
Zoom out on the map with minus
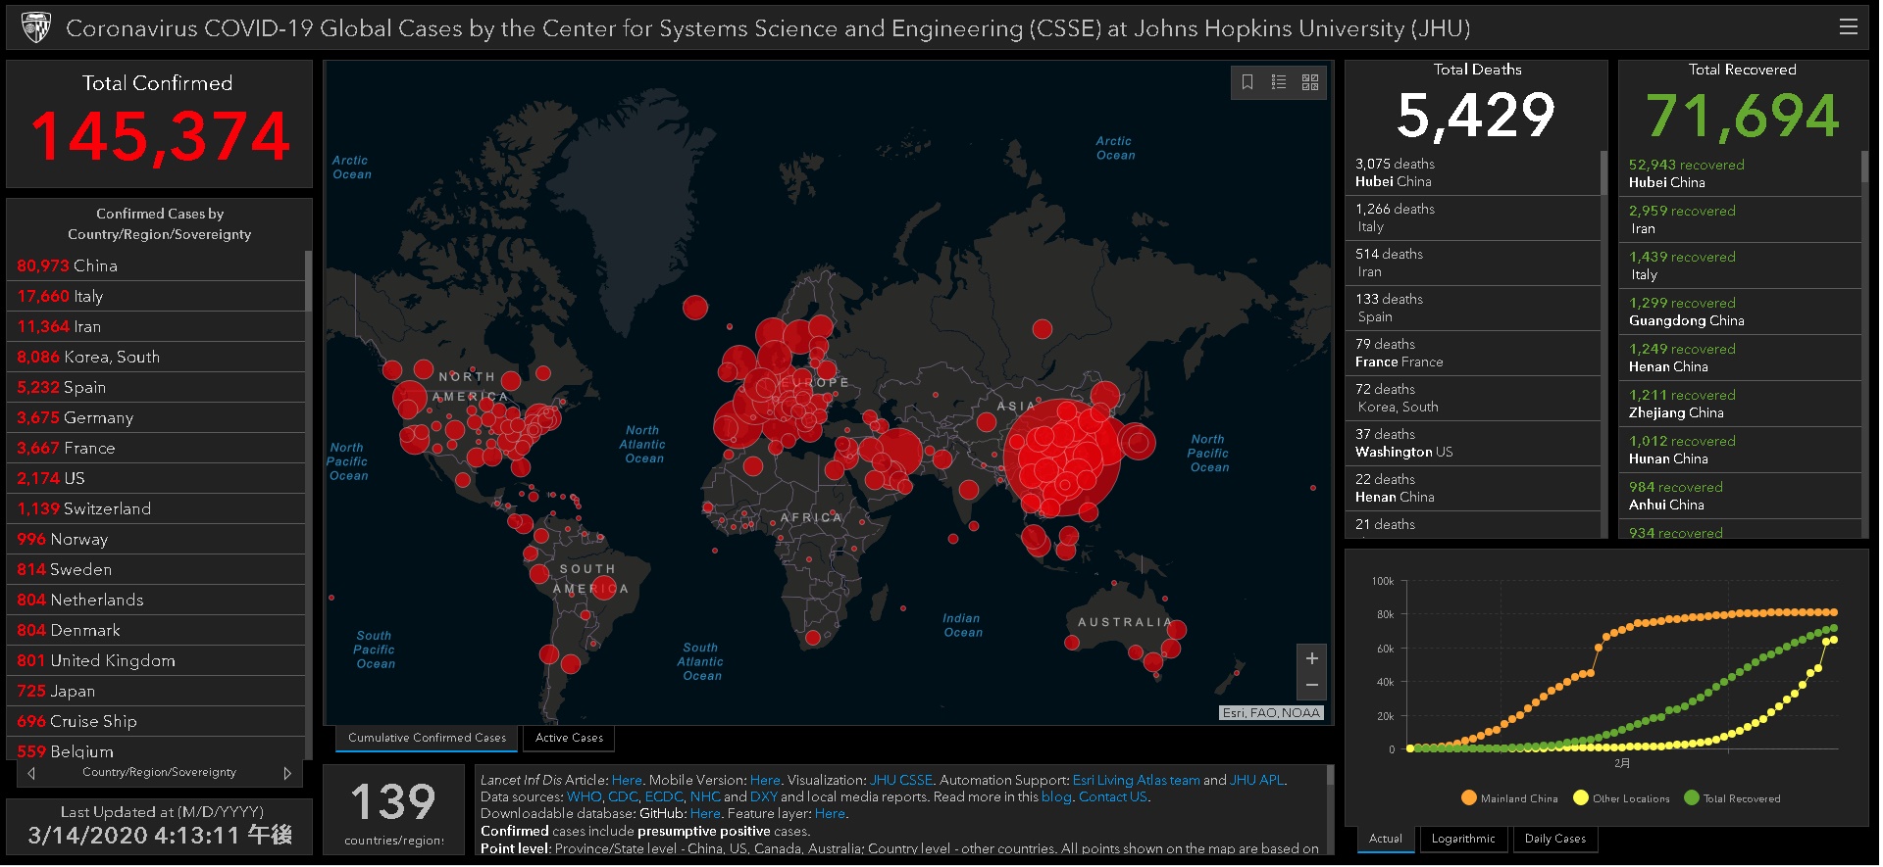coord(1311,686)
